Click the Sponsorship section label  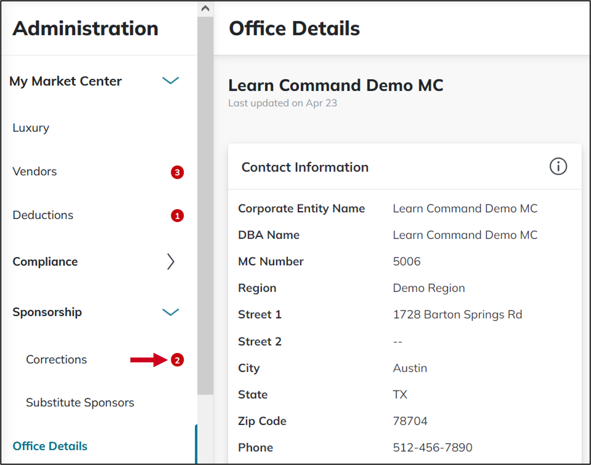(47, 312)
